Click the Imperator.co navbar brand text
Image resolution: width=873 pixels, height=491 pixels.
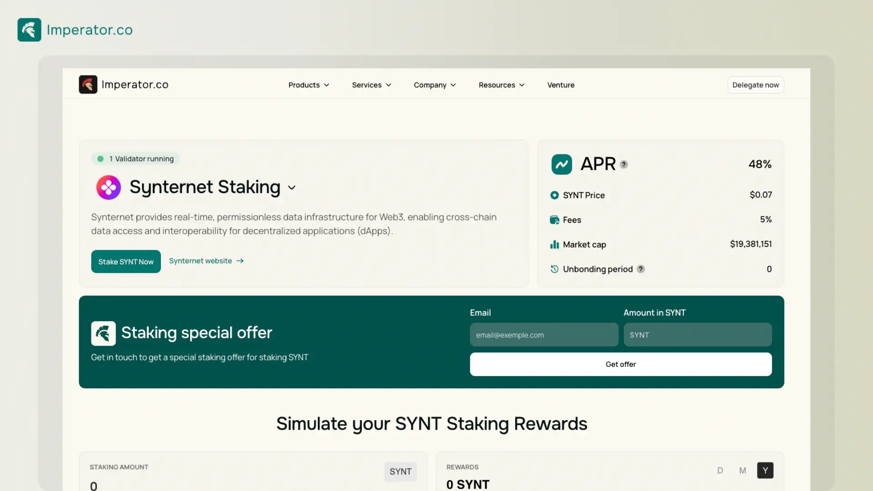pos(135,85)
